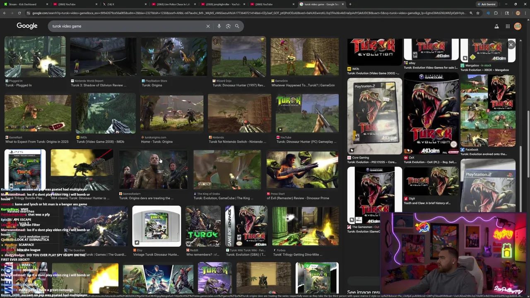Reload the current page

point(19,13)
